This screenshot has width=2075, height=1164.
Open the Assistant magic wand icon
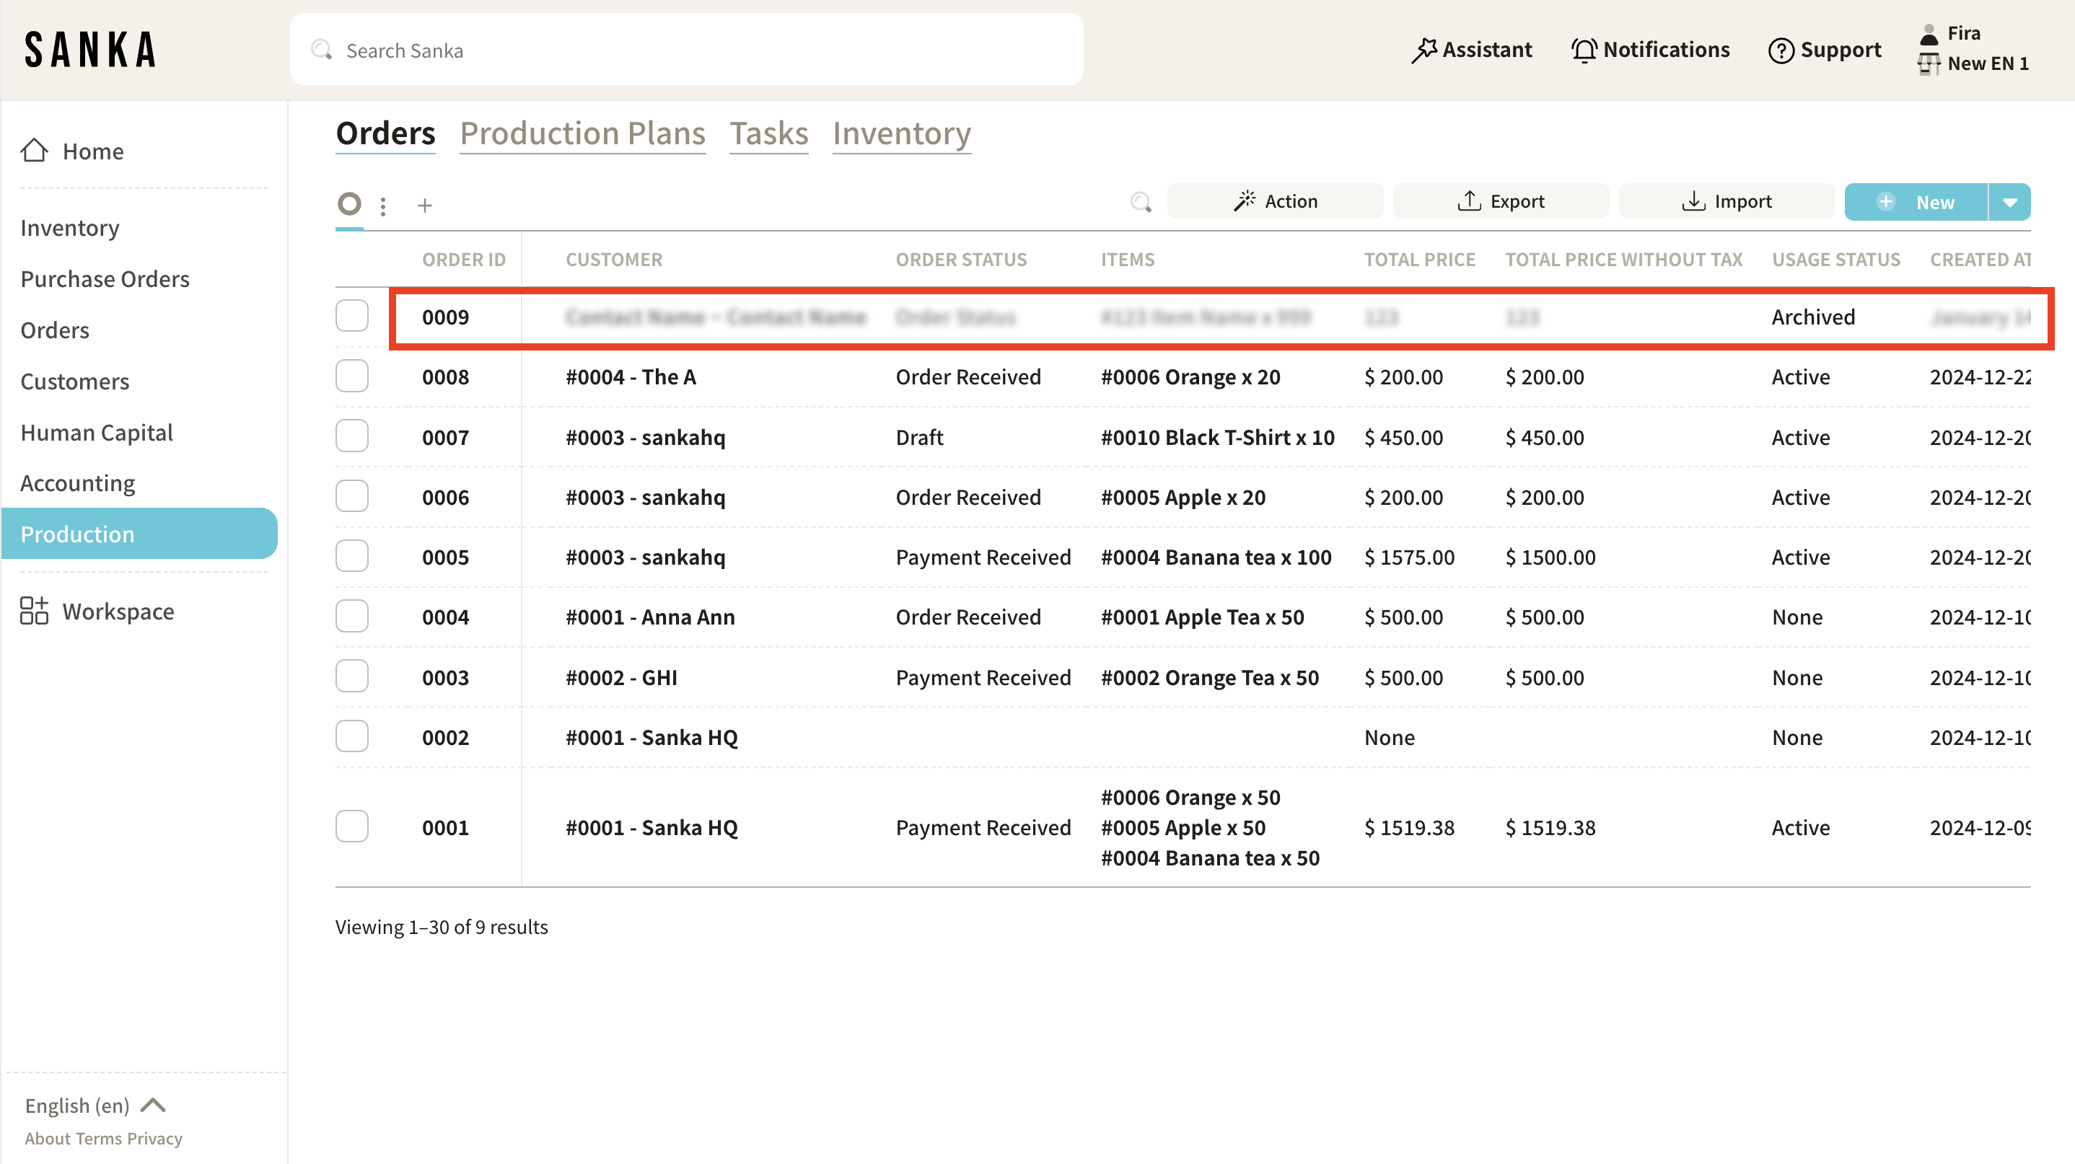pyautogui.click(x=1423, y=50)
